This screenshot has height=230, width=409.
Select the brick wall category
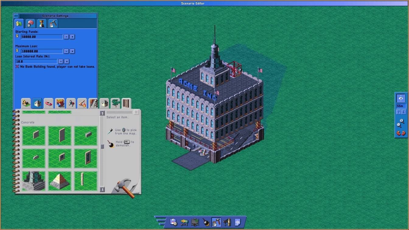pyautogui.click(x=126, y=103)
